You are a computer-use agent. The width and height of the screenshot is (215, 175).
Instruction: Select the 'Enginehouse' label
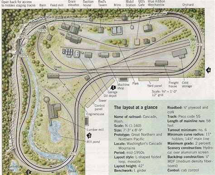pyautogui.click(x=95, y=114)
